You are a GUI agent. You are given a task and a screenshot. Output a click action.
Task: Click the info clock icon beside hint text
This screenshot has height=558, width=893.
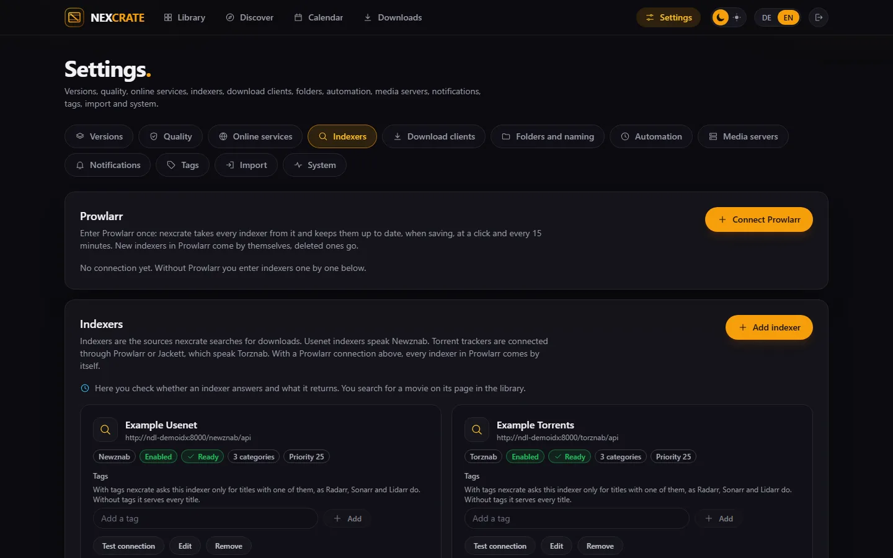85,388
